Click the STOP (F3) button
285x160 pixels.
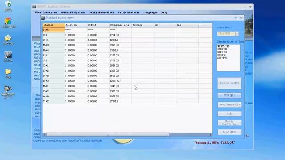(229, 96)
